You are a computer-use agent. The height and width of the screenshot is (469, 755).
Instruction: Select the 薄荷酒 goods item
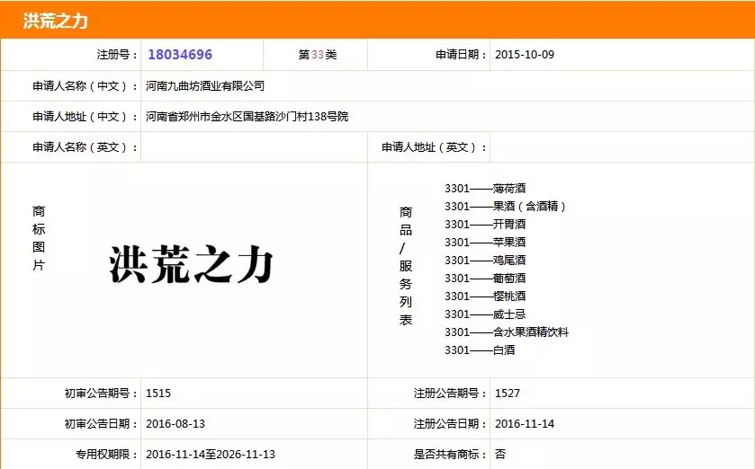(508, 189)
